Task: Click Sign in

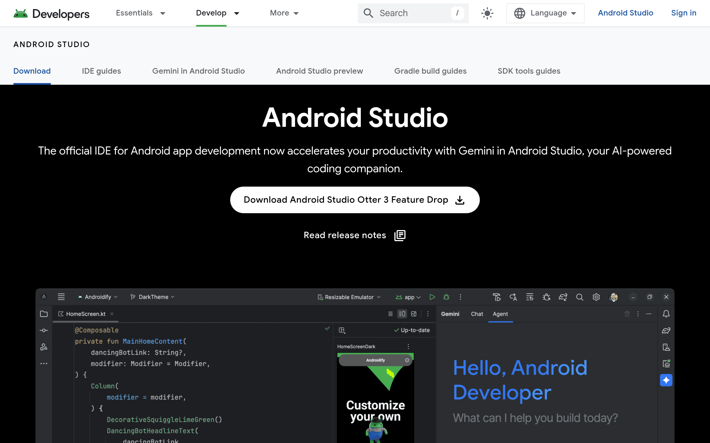Action: coord(684,13)
